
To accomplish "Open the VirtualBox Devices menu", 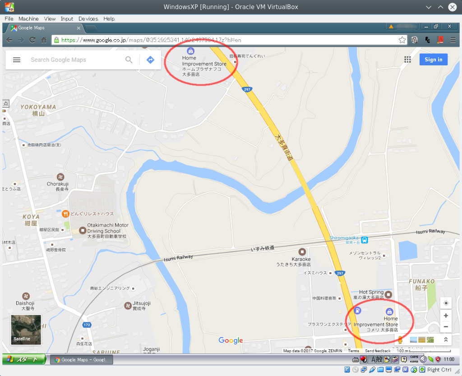I will pos(88,19).
